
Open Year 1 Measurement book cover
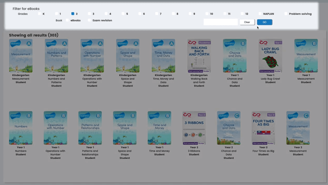pos(306,56)
